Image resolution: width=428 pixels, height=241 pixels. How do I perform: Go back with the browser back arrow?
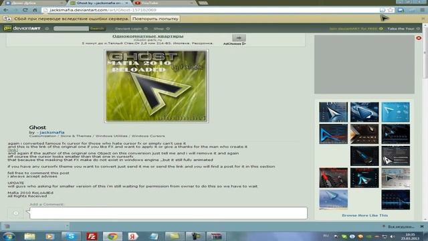click(6, 10)
